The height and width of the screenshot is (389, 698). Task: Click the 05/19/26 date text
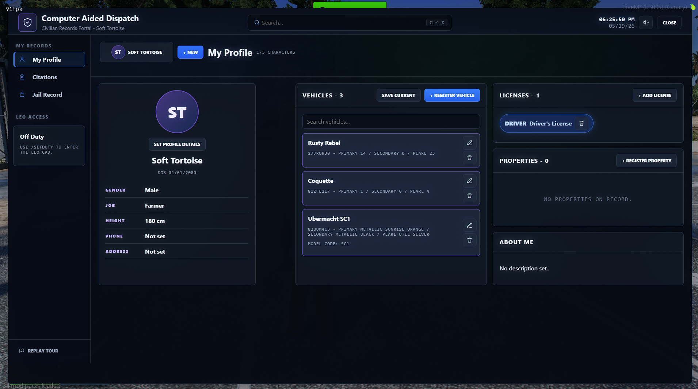click(x=622, y=26)
